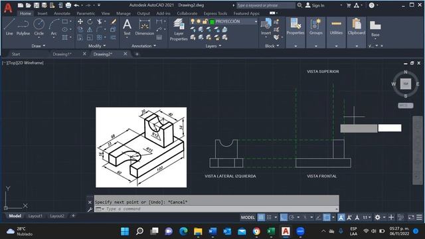Toggle the layer lock padlock icon
The height and width of the screenshot is (239, 425).
205,21
